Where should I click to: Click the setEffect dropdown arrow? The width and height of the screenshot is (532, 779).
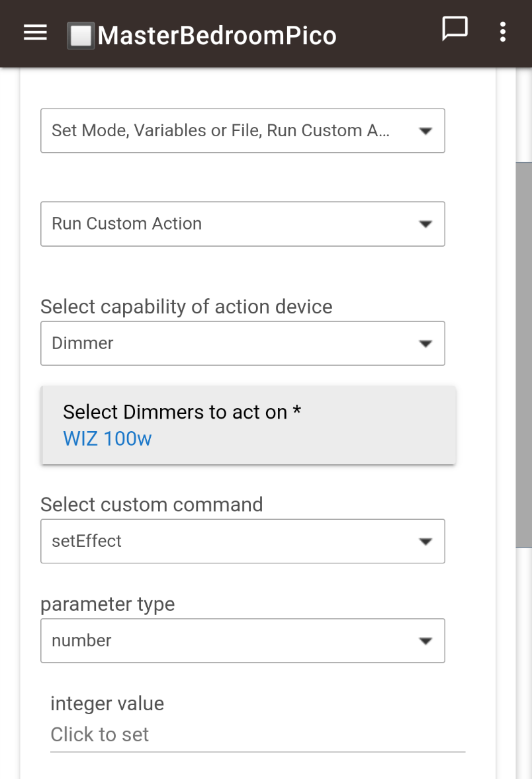425,542
